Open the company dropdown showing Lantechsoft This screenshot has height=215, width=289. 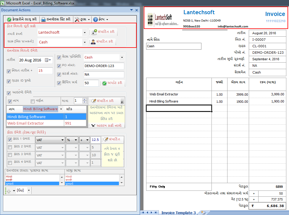click(85, 32)
